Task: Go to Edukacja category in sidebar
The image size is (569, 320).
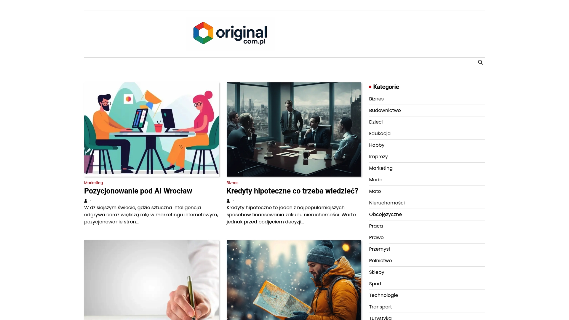Action: click(380, 134)
